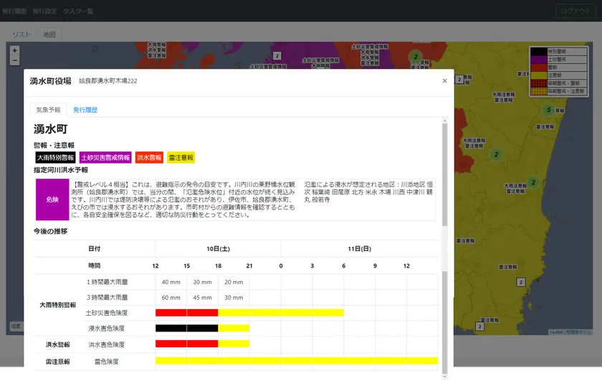Viewport: 602px width, 386px height.
Task: Click the map zoom out minus button
Action: coord(15,61)
